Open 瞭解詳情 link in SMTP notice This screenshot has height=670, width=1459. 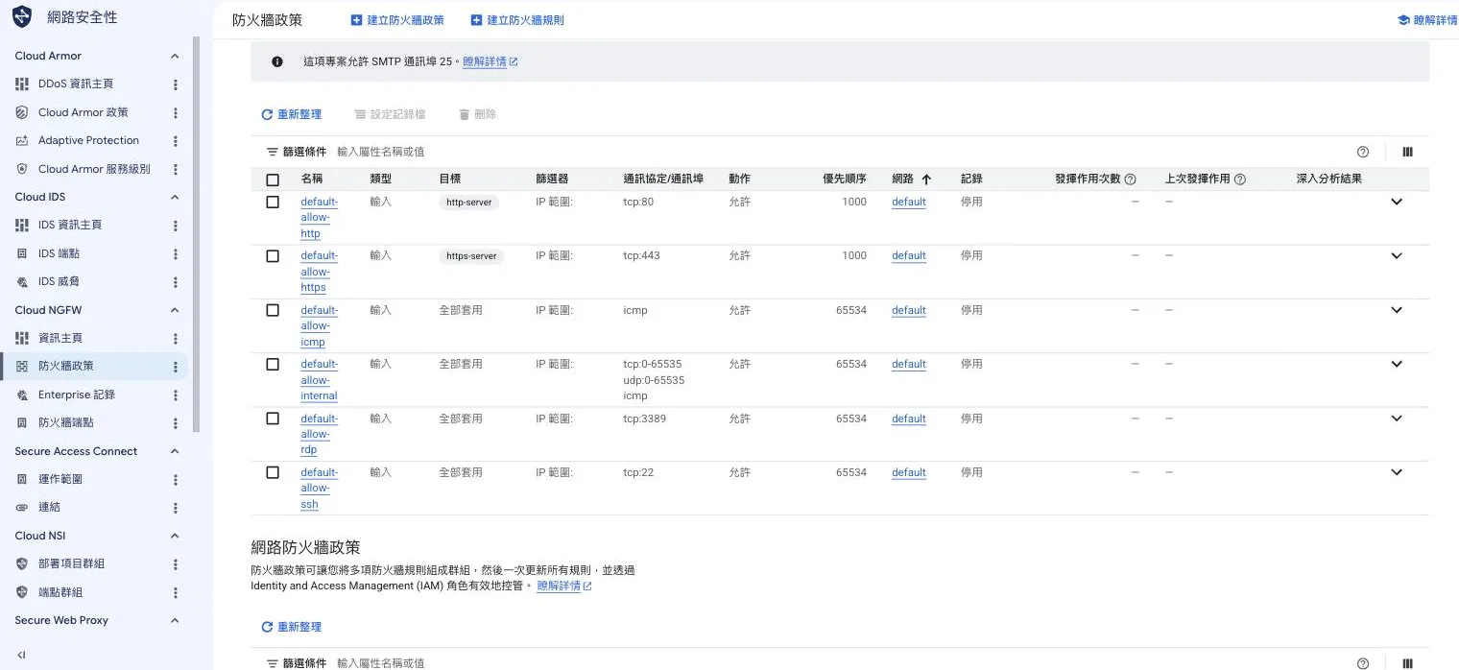point(490,61)
